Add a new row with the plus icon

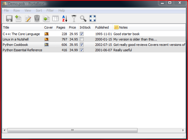pos(18,18)
